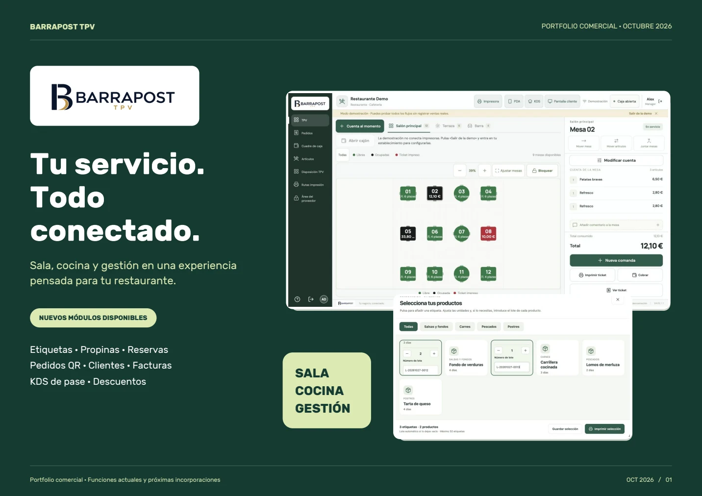Click the Restaurante Demo cutlery icon

point(342,101)
